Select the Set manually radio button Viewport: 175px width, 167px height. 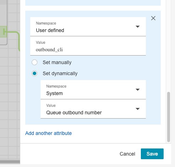pos(35,62)
